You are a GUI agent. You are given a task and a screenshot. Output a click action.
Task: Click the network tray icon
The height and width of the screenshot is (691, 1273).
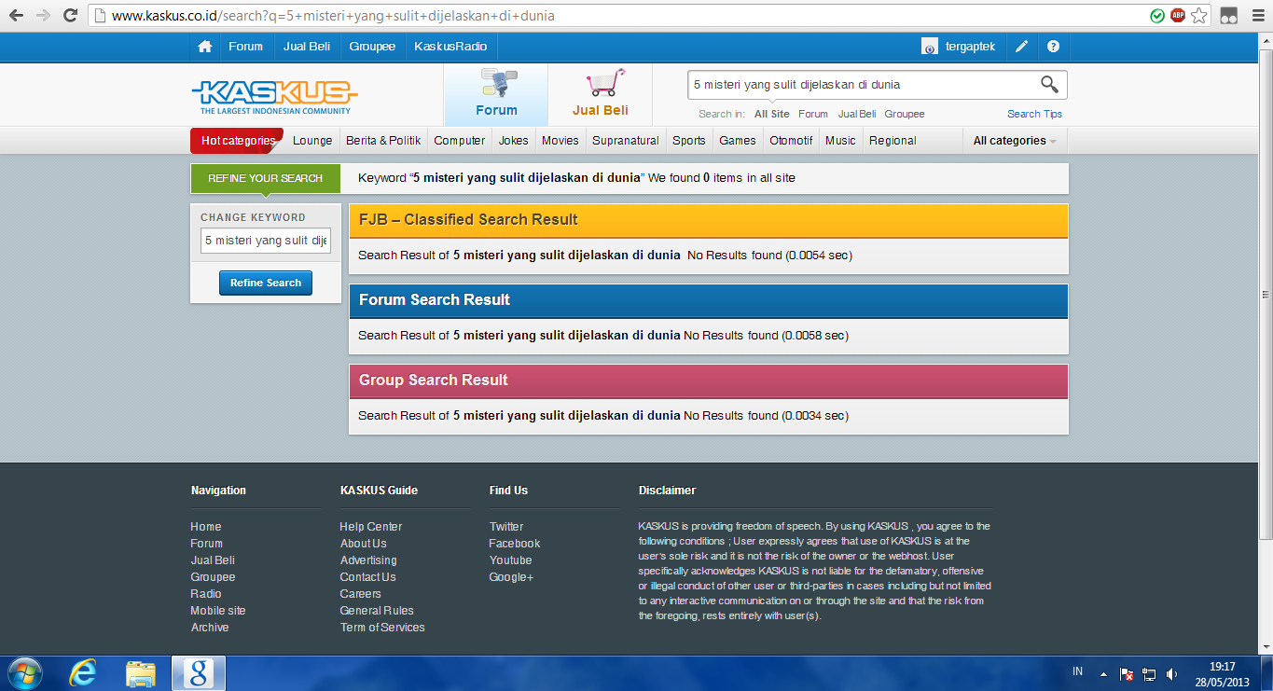(x=1149, y=673)
